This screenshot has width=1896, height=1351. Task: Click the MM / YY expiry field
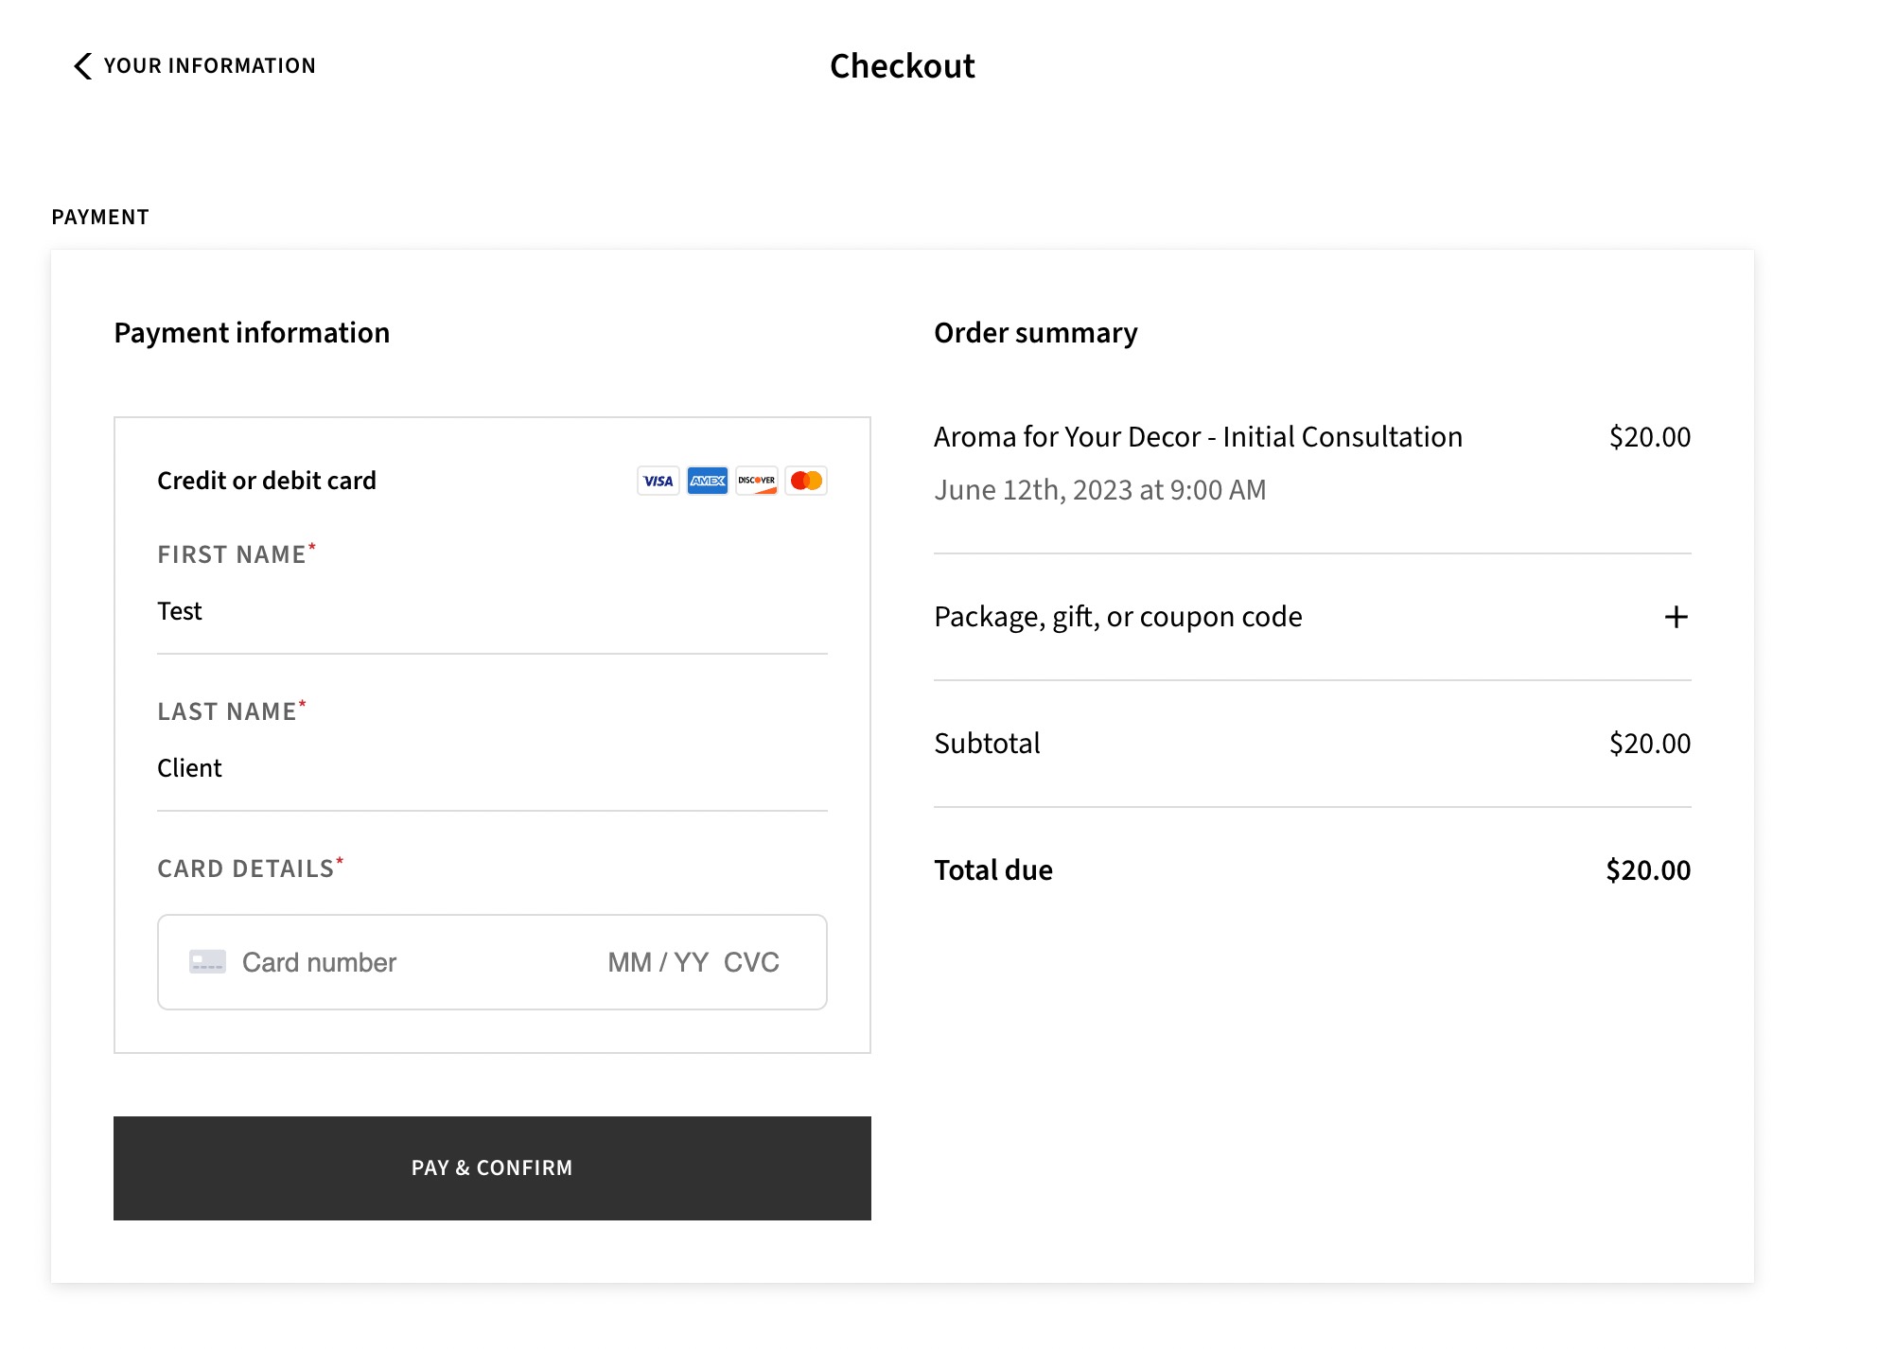pos(658,962)
